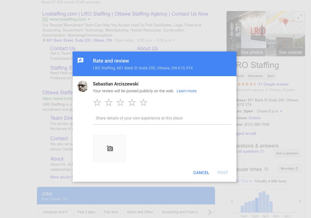Select the Admin and Office job filter

coord(140,212)
